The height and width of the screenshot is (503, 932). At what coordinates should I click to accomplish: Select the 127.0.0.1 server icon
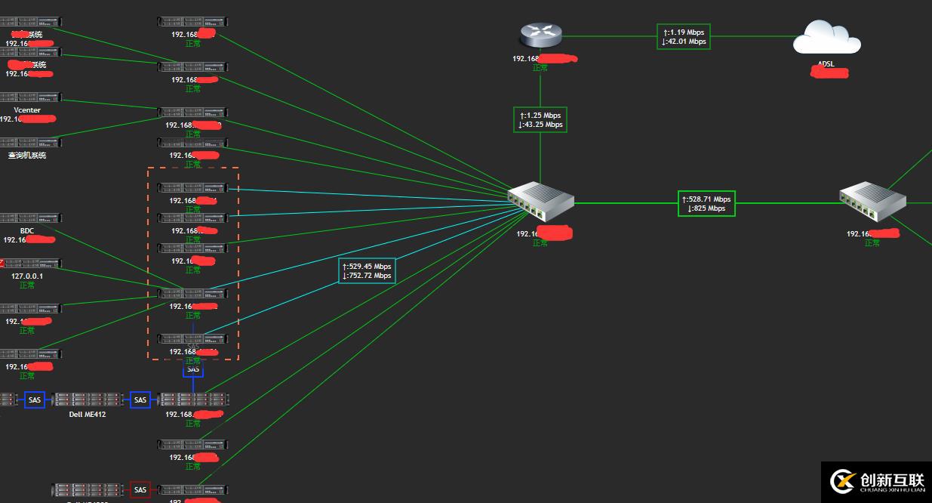(x=30, y=264)
